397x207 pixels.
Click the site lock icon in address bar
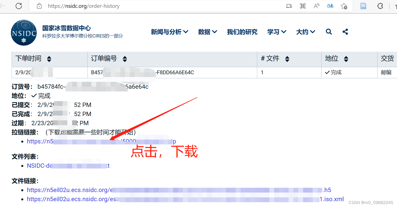(39, 6)
